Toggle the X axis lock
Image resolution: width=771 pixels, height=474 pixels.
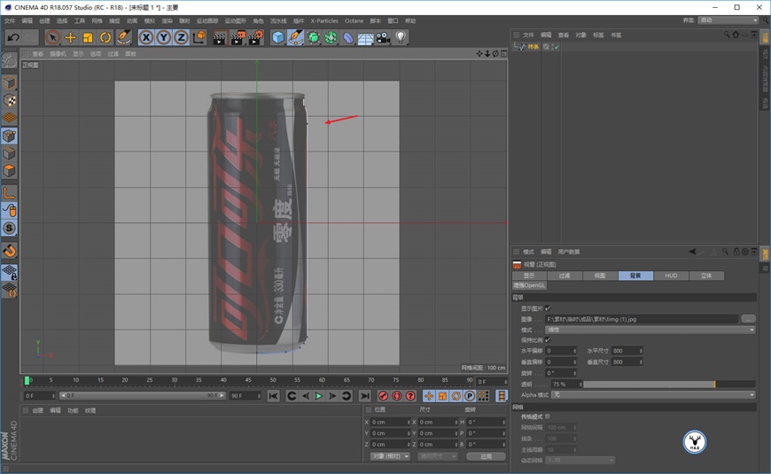click(146, 37)
